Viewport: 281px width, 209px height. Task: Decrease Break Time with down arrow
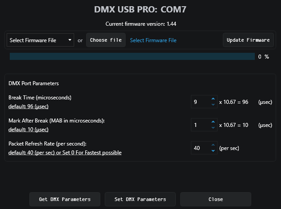click(x=213, y=105)
